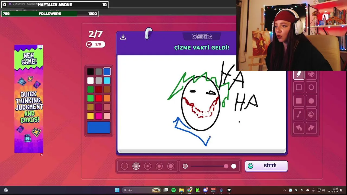Select the straight line tool
347x195 pixels.
coord(299,115)
